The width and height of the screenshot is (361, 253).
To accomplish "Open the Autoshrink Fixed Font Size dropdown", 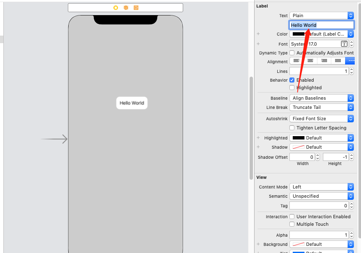I will (322, 119).
